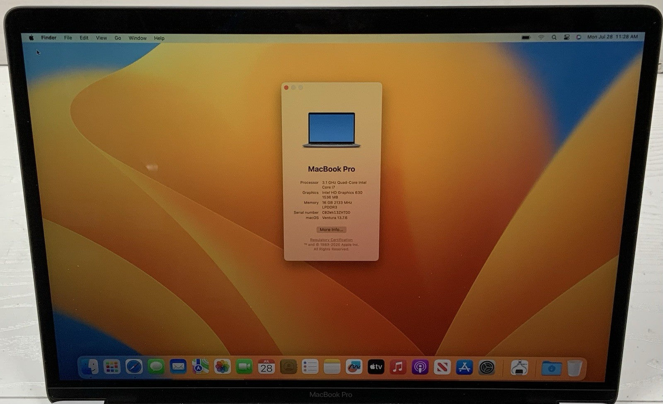The image size is (663, 404).
Task: Launch App Store from the Dock
Action: (464, 367)
